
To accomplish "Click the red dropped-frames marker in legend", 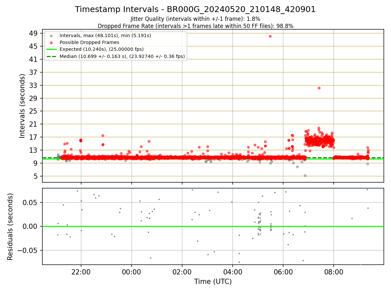I will [51, 42].
